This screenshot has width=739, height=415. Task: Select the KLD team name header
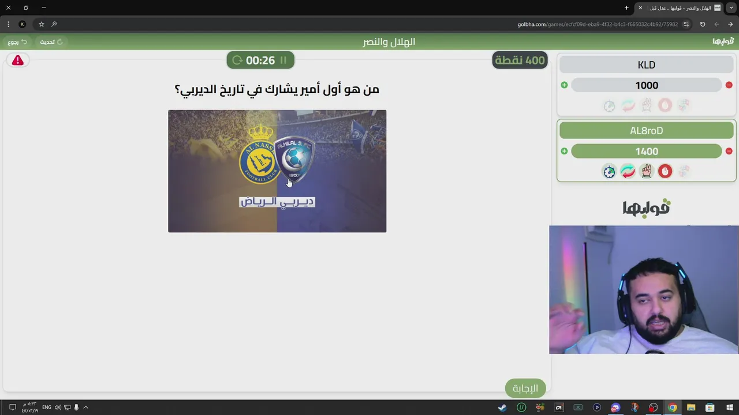tap(647, 65)
